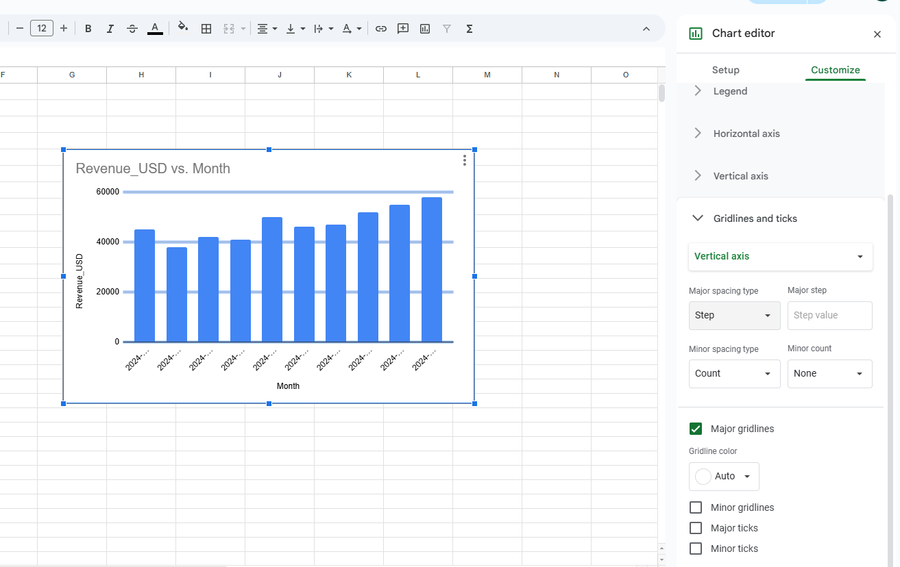This screenshot has height=567, width=900.
Task: Uncheck the Major gridlines checkbox
Action: [696, 429]
